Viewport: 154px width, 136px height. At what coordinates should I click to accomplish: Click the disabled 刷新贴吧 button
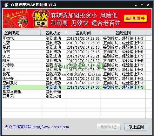(x=109, y=127)
